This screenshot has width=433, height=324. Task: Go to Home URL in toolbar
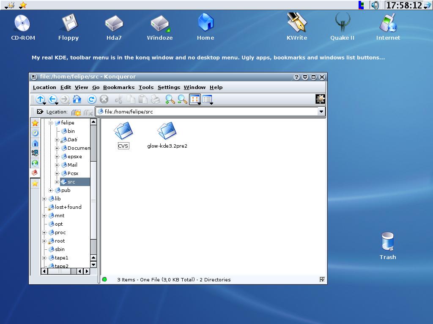tap(77, 99)
